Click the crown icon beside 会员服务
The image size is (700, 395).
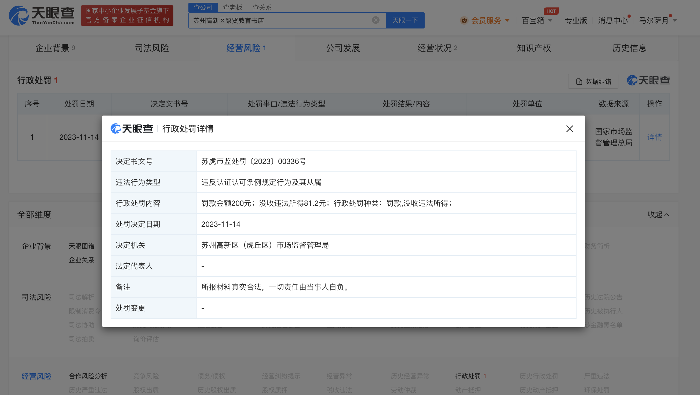point(464,20)
